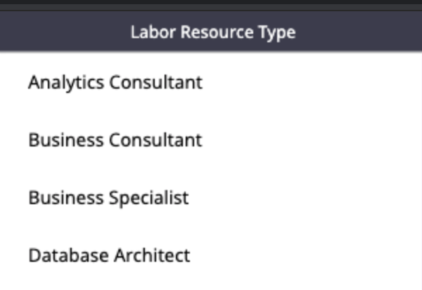This screenshot has height=290, width=422.
Task: Open the Analytics Consultant resource entry
Action: click(115, 82)
